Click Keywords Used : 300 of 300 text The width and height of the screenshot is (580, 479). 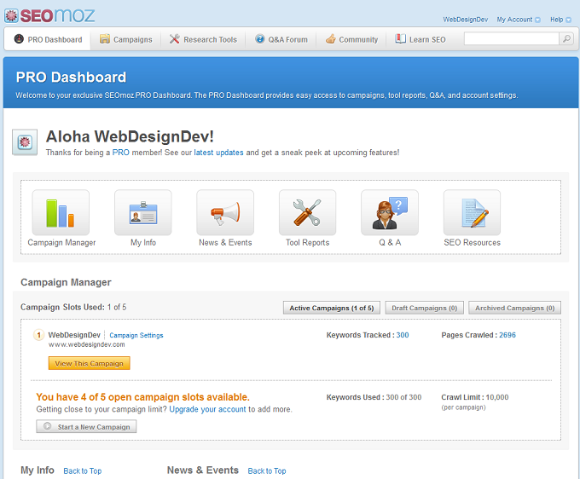(x=374, y=397)
